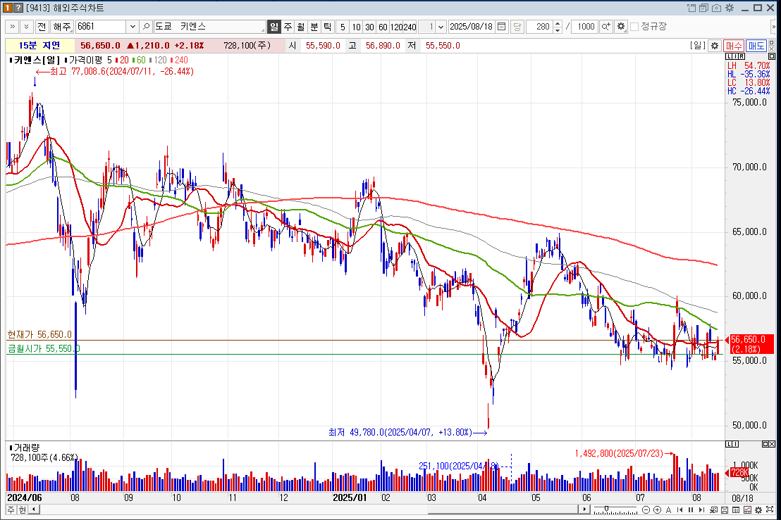Open the interval dropdown showing 1
Viewport: 781px width, 520px height.
point(441,27)
